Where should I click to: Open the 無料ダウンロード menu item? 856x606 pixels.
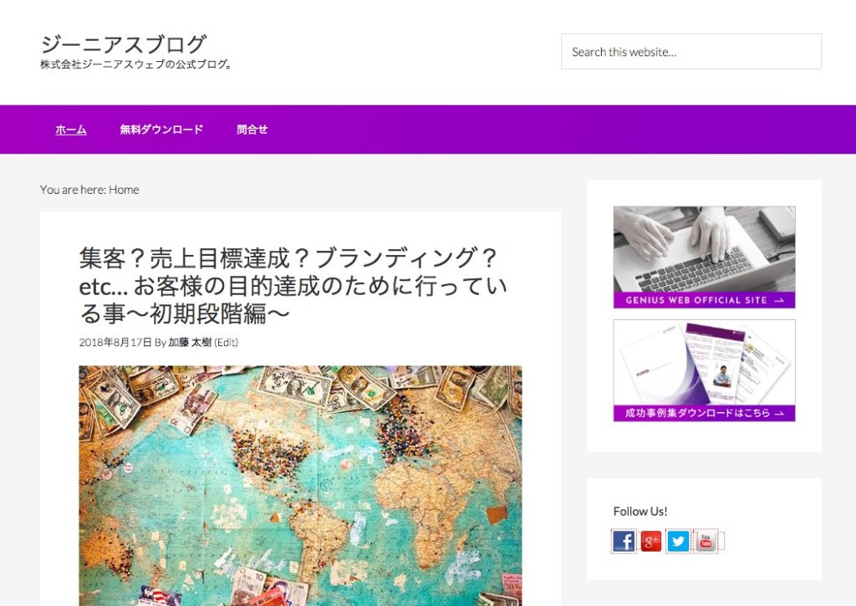click(161, 130)
